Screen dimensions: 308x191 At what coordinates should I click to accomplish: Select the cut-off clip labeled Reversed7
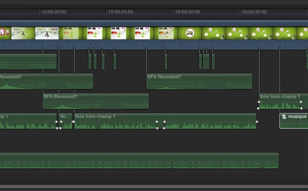47,81
